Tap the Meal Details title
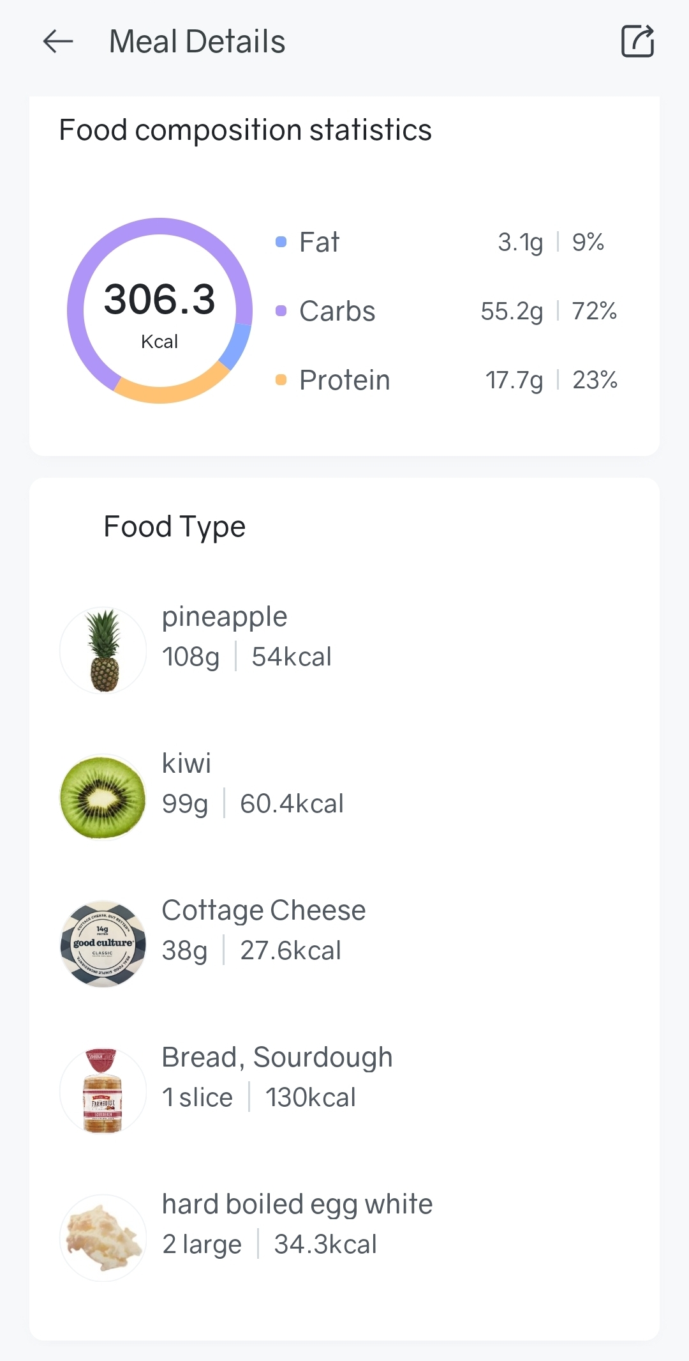Viewport: 689px width, 1361px height. (197, 42)
